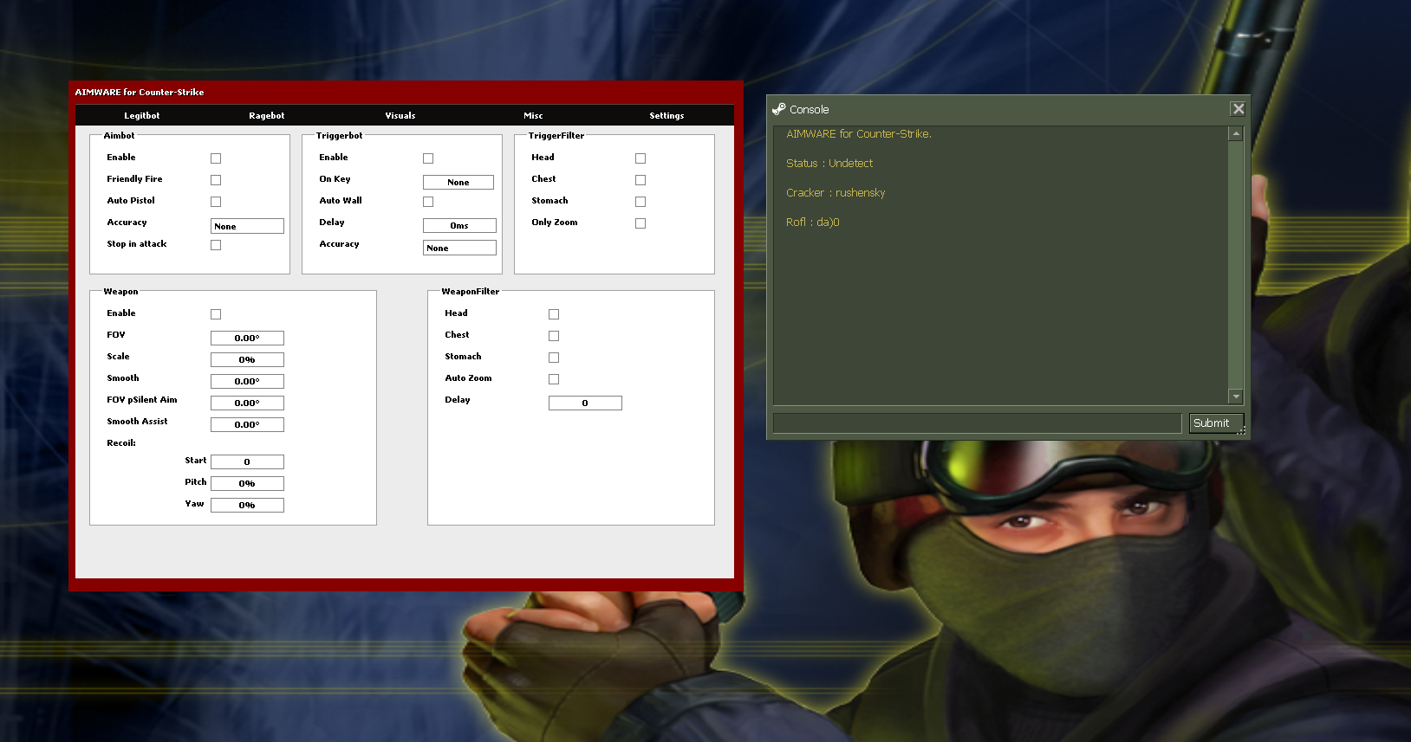
Task: Click the Weapon Scale percent field
Action: point(247,359)
